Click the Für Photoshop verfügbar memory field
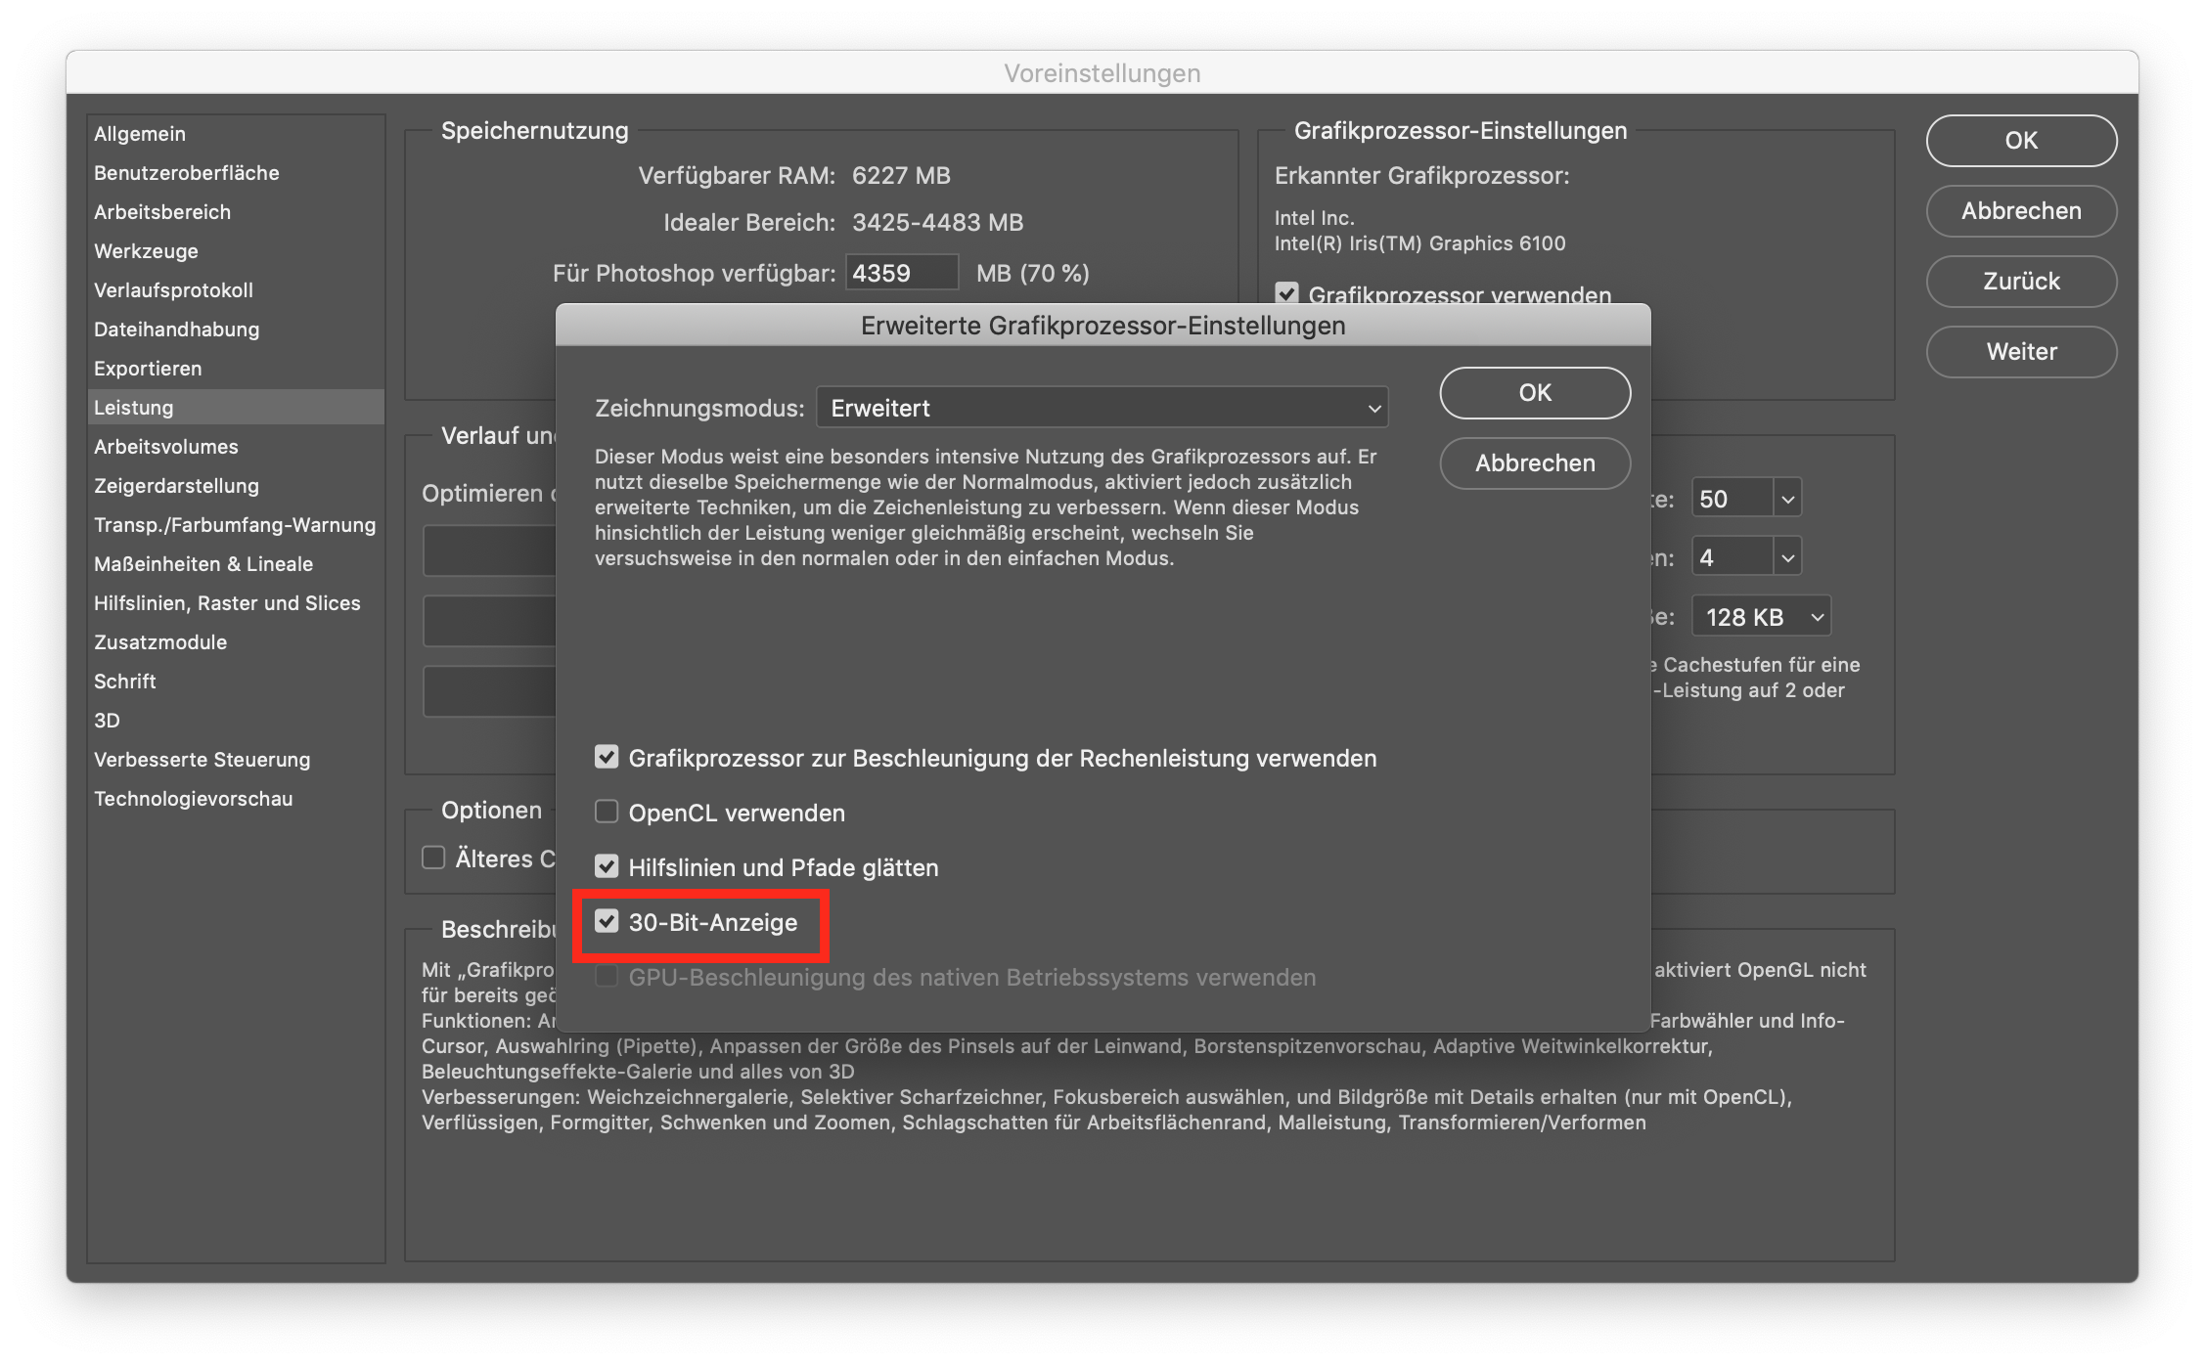The height and width of the screenshot is (1365, 2205). 900,273
